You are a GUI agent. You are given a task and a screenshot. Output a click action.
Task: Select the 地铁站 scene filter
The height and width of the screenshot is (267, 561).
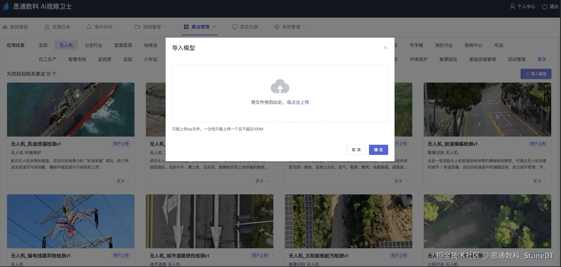pos(151,45)
